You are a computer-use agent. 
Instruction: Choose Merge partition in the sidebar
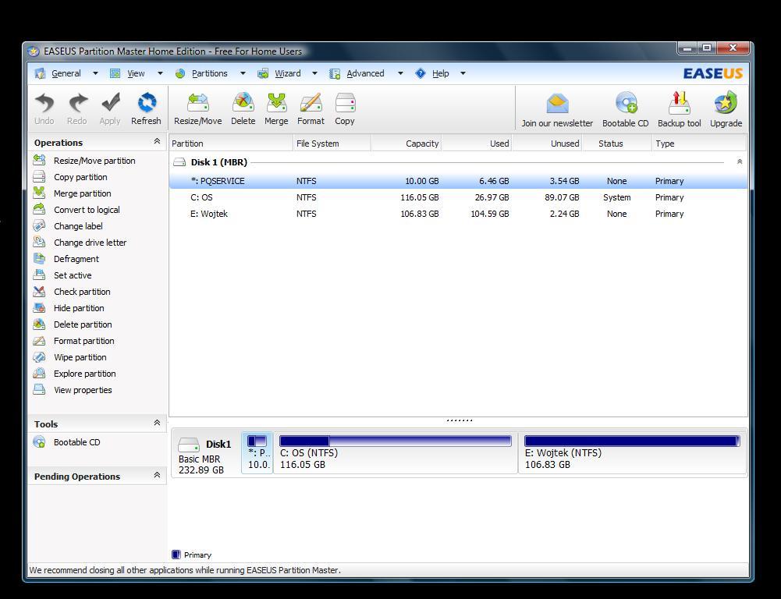[x=73, y=193]
